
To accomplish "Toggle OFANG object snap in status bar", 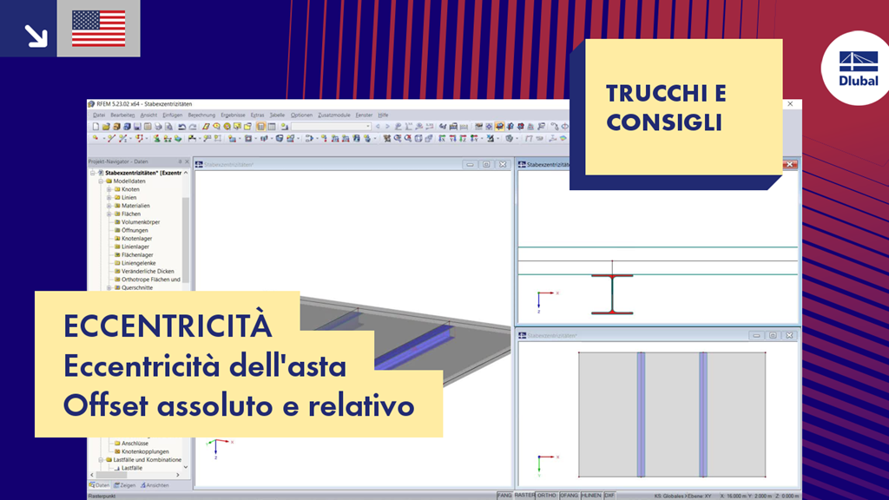I will click(x=570, y=496).
